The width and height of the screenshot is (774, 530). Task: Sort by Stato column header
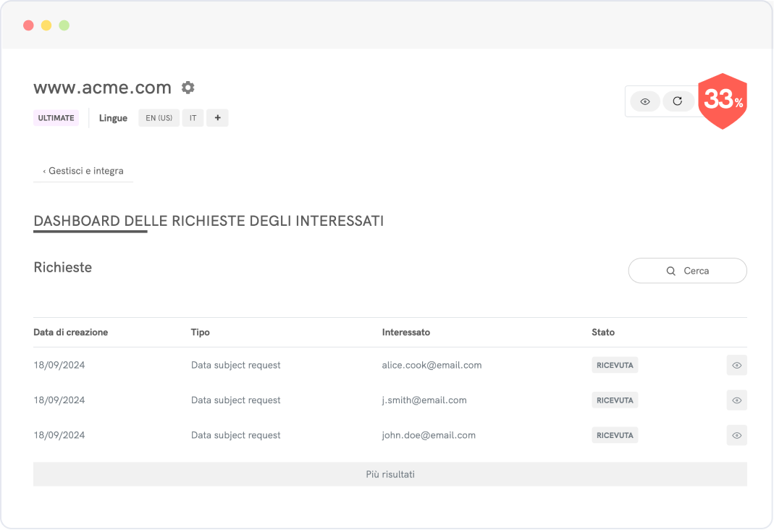click(x=602, y=332)
